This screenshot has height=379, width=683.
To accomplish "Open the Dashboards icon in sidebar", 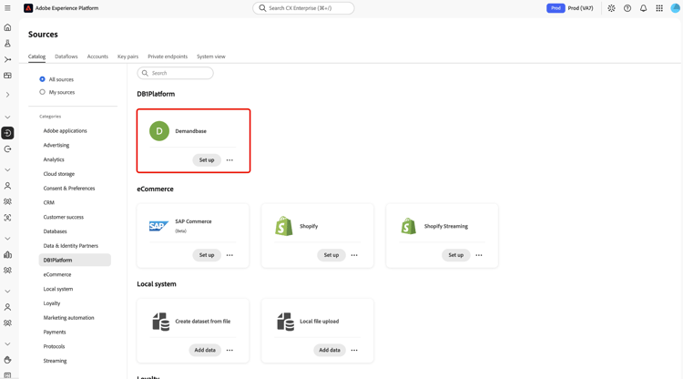I will tap(7, 76).
